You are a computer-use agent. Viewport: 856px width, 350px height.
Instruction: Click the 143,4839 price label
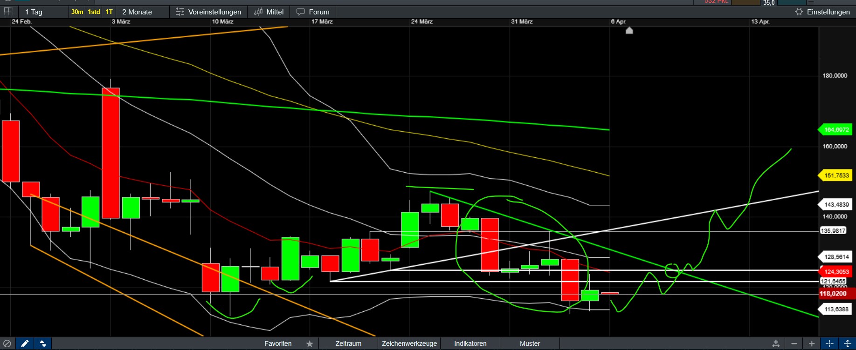[x=836, y=204]
